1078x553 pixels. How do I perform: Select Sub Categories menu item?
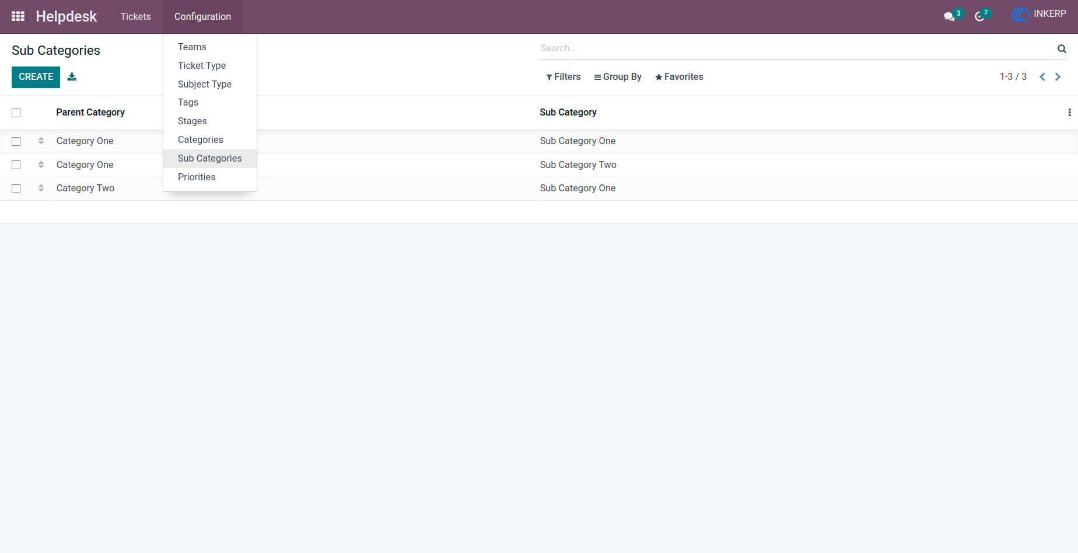tap(210, 158)
